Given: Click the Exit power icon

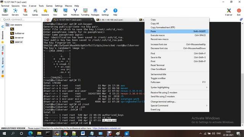Looking at the screenshot, I should 239,12.
